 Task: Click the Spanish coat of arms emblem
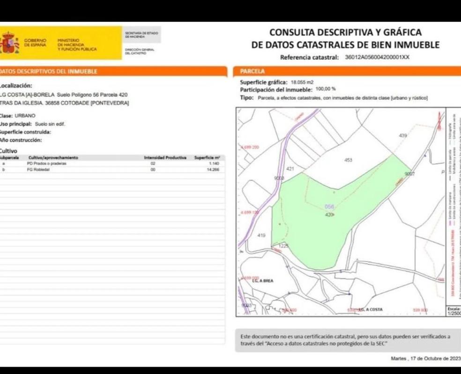pyautogui.click(x=8, y=43)
